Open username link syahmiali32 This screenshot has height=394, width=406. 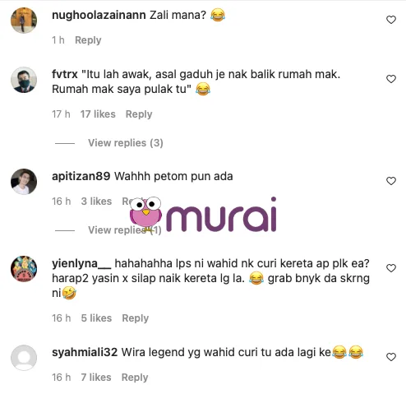point(85,352)
